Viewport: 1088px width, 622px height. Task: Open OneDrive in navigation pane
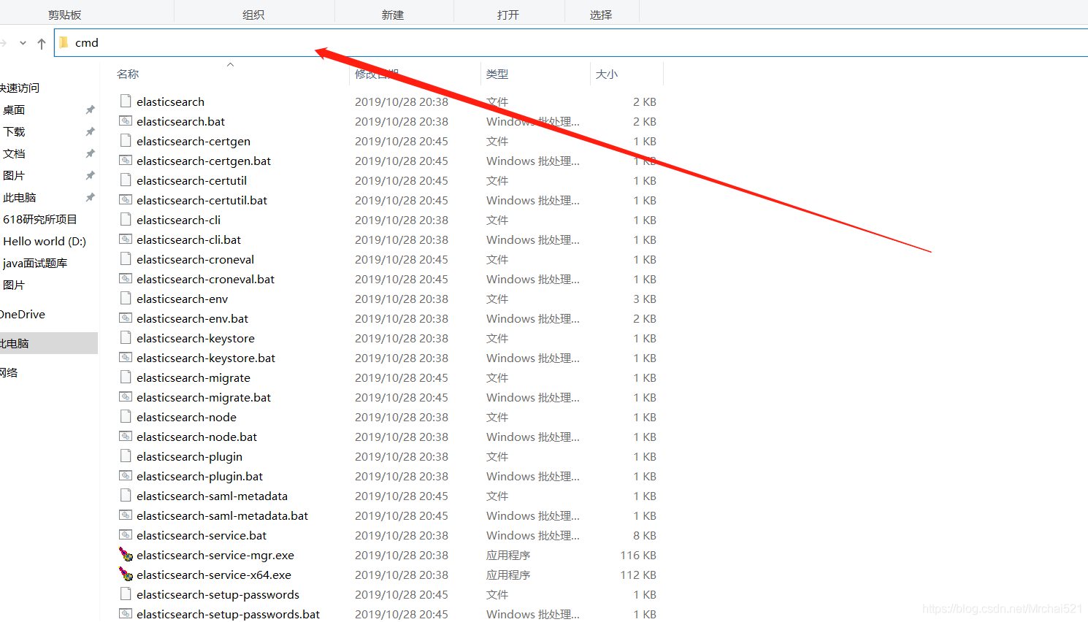[x=22, y=314]
